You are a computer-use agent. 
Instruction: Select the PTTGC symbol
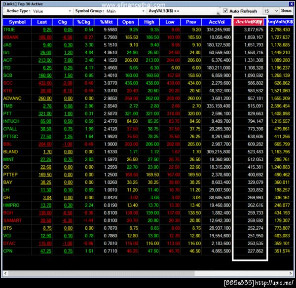pyautogui.click(x=10, y=137)
